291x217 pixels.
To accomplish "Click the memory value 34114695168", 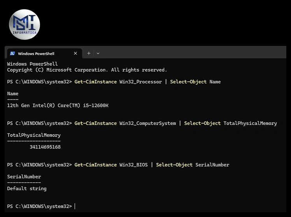I will tap(45, 147).
